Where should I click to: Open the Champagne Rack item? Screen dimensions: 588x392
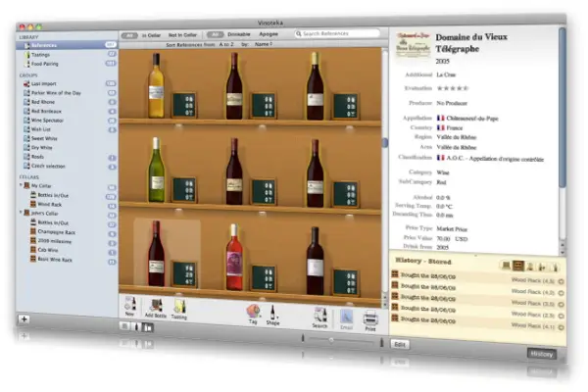click(x=67, y=232)
